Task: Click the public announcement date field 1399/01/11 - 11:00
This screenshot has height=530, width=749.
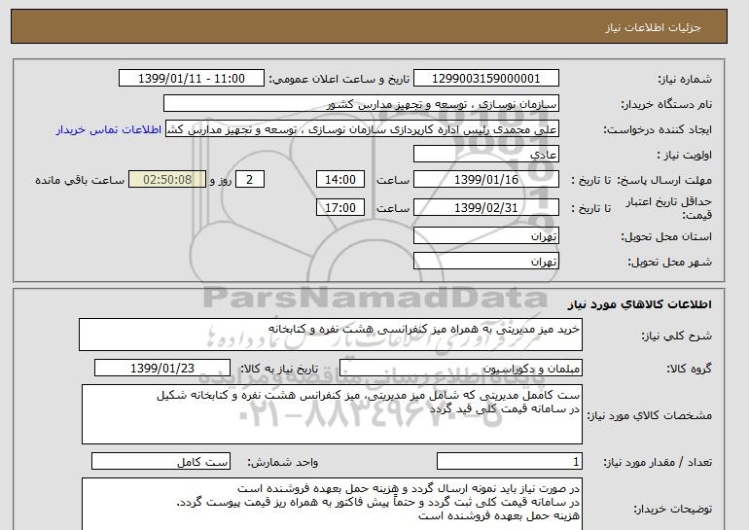Action: point(191,79)
